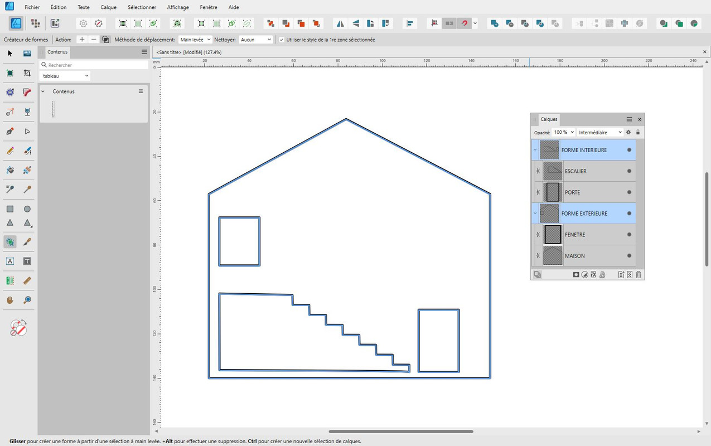The image size is (711, 446).
Task: Select the Pen tool
Action: [10, 132]
